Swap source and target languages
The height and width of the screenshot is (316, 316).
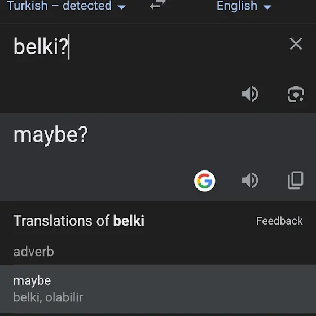pos(158,5)
